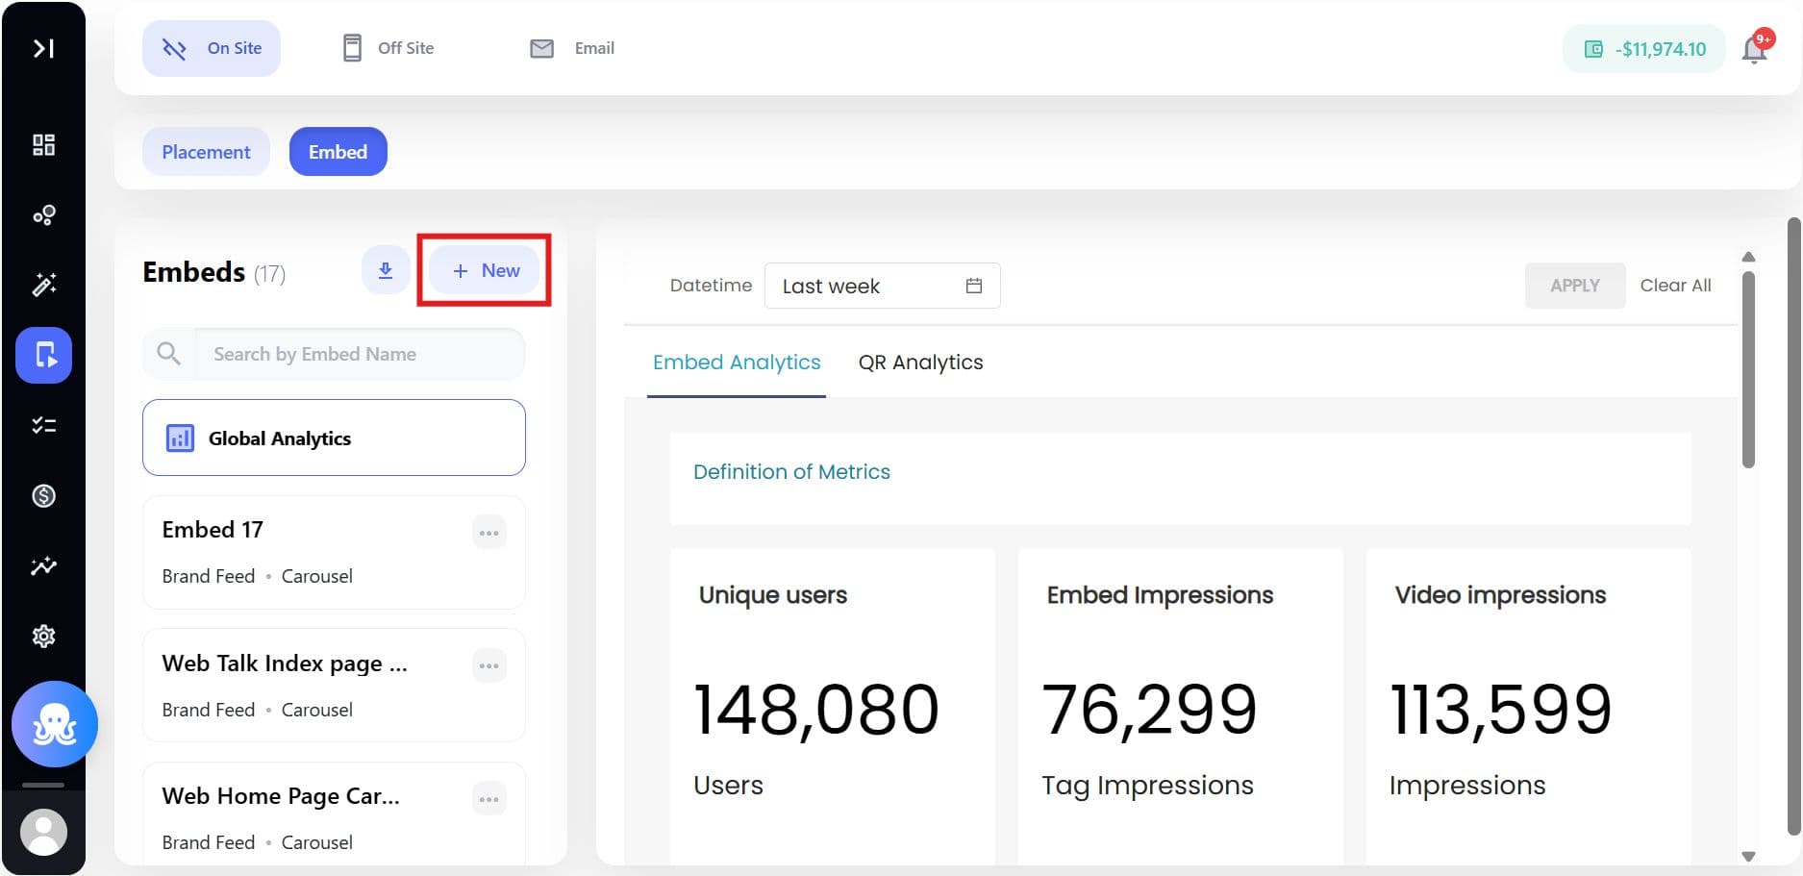Select the Placement toggle button
Image resolution: width=1803 pixels, height=876 pixels.
coord(206,152)
